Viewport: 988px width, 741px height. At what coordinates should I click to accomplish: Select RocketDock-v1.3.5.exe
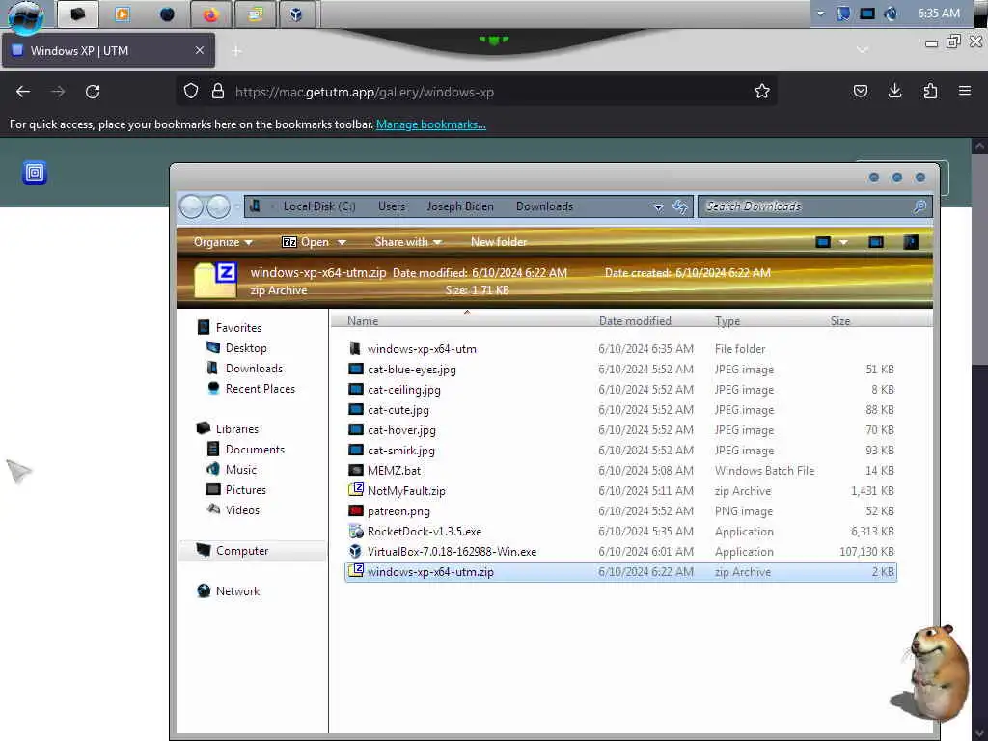(x=620, y=532)
